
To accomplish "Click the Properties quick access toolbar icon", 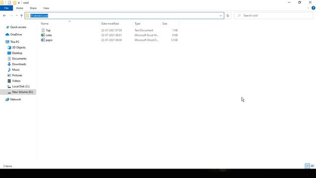I will [x=9, y=2].
